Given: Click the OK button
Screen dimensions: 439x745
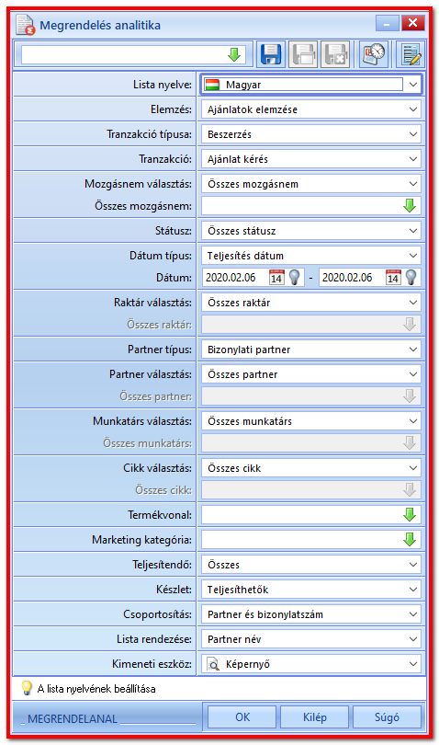Looking at the screenshot, I should point(242,717).
